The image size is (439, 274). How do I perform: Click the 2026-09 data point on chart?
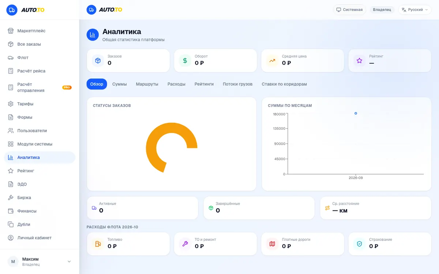point(356,113)
